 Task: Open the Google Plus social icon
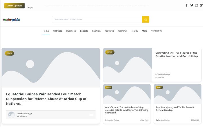(x=201, y=5)
